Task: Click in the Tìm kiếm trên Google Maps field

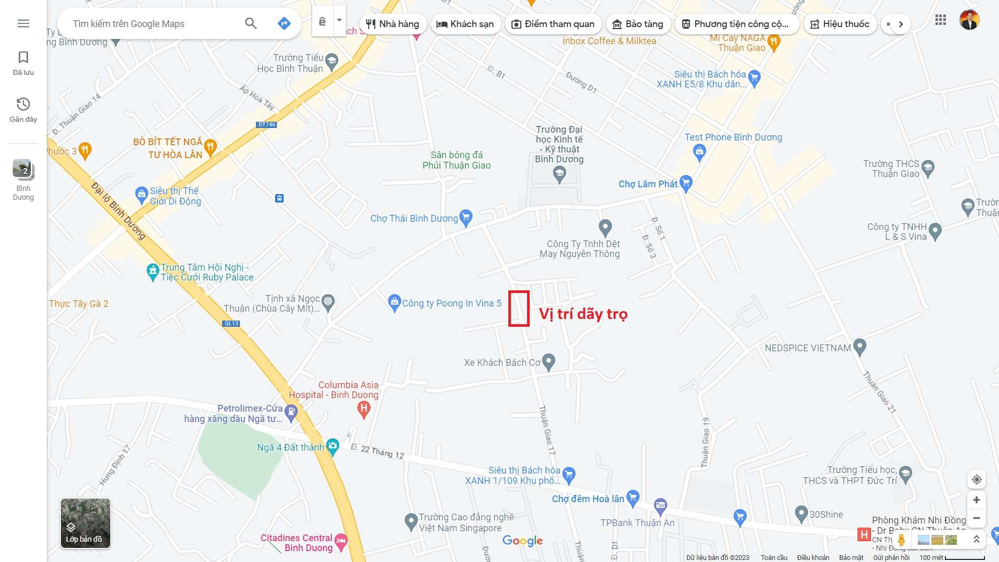Action: 156,24
